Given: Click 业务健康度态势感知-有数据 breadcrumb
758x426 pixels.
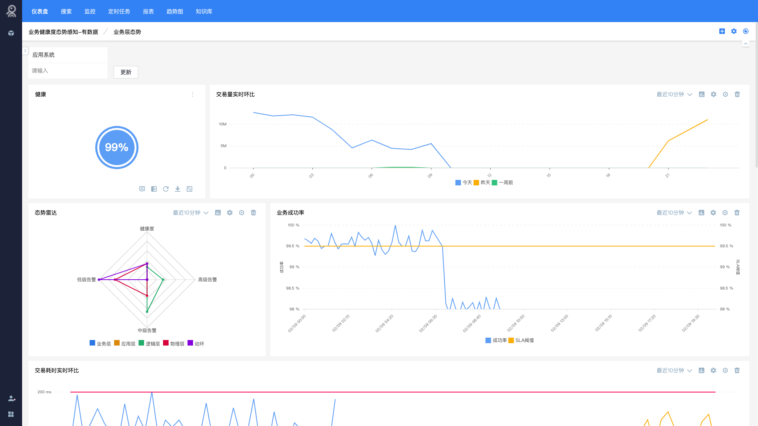Looking at the screenshot, I should [x=63, y=32].
